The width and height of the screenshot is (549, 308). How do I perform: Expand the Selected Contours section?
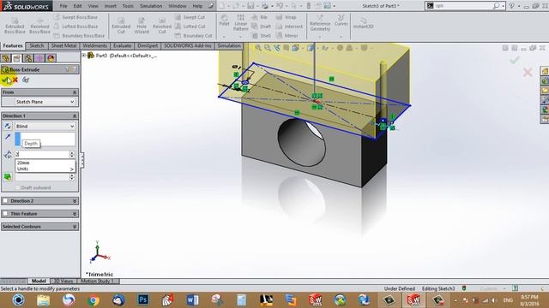point(75,226)
